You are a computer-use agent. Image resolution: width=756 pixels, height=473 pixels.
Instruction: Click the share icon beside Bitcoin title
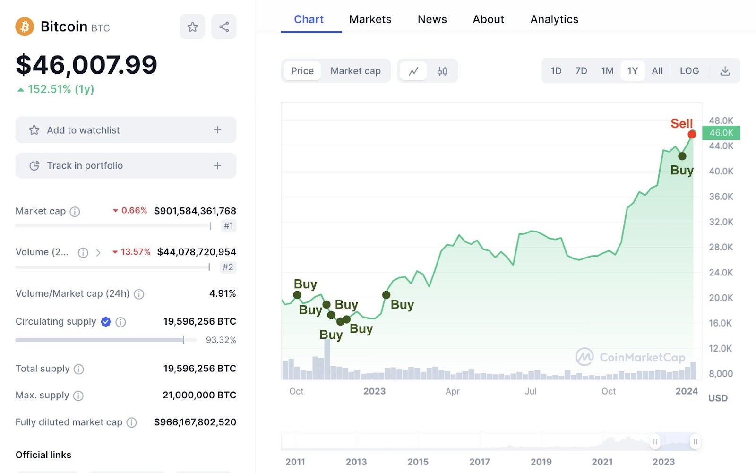(x=224, y=27)
